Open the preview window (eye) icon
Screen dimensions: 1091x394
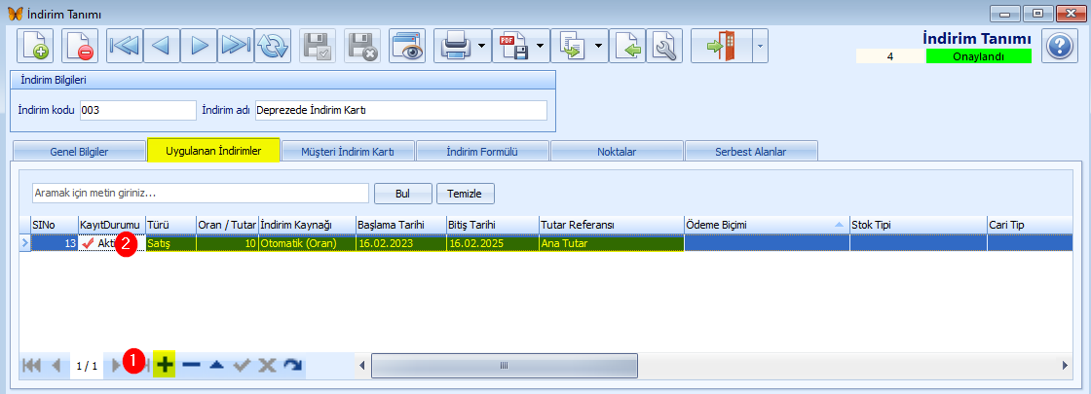pos(406,47)
